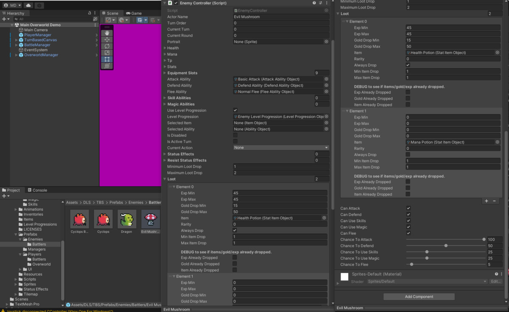Adjust the Chance To Defend slider
Screen dimensions: 509x312
coord(445,246)
